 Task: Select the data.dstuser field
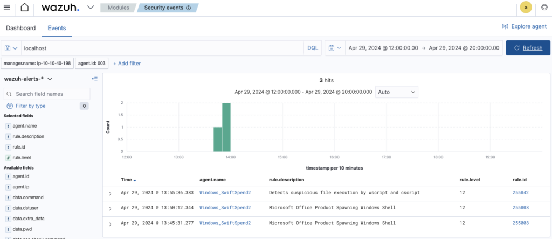click(x=25, y=208)
